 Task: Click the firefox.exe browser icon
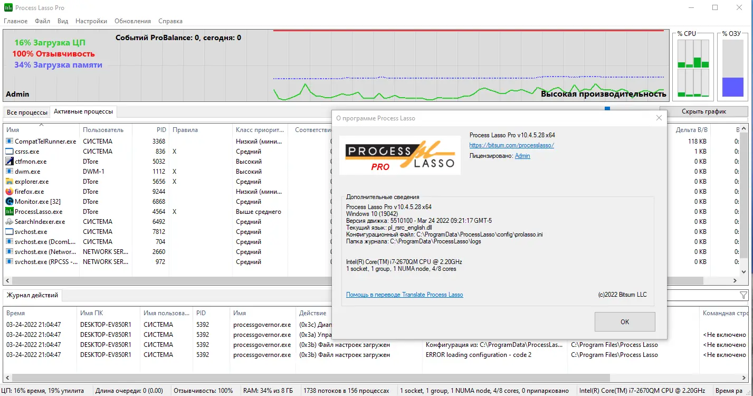click(9, 192)
